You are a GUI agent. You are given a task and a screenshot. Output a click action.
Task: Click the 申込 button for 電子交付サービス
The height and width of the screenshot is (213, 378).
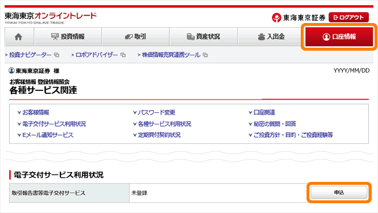[339, 192]
